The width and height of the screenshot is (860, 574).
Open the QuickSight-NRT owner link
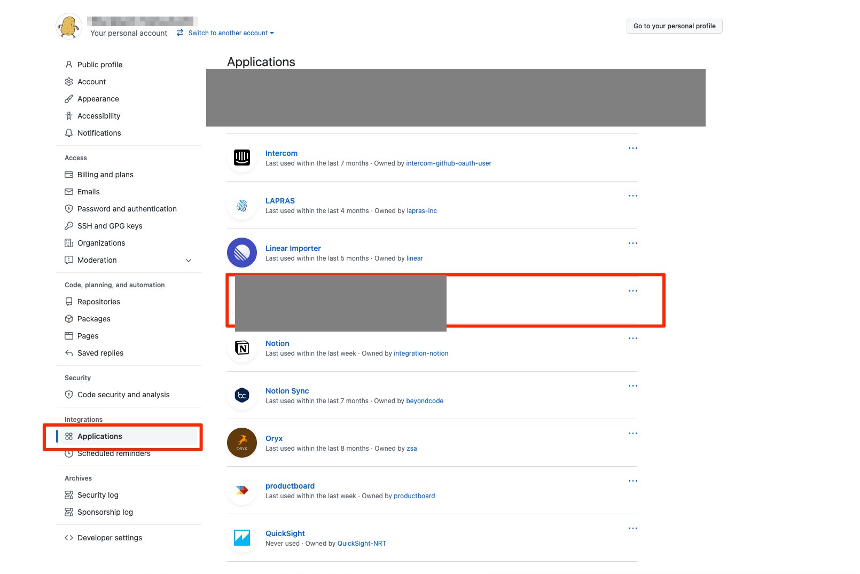click(362, 544)
